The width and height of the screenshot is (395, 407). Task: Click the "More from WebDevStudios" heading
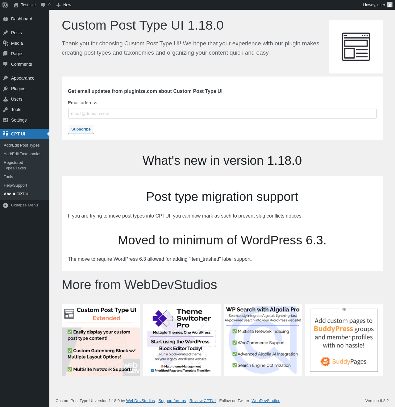point(139,284)
